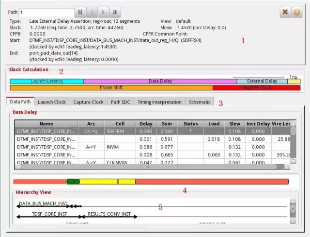Click the load value 0.018
The width and height of the screenshot is (310, 237).
point(214,139)
